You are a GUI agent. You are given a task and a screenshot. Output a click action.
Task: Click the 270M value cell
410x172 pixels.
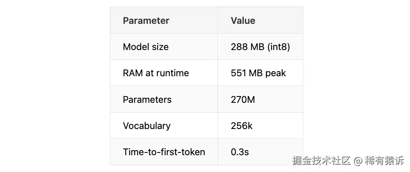click(243, 100)
